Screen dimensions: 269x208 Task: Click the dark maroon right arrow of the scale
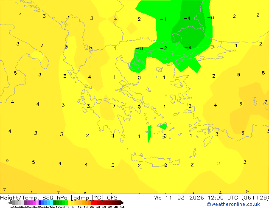click(122, 203)
